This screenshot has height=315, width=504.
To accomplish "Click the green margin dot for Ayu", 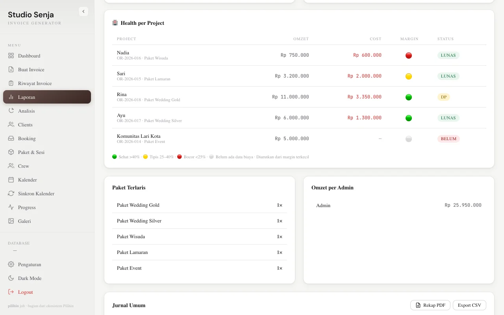I will 409,118.
